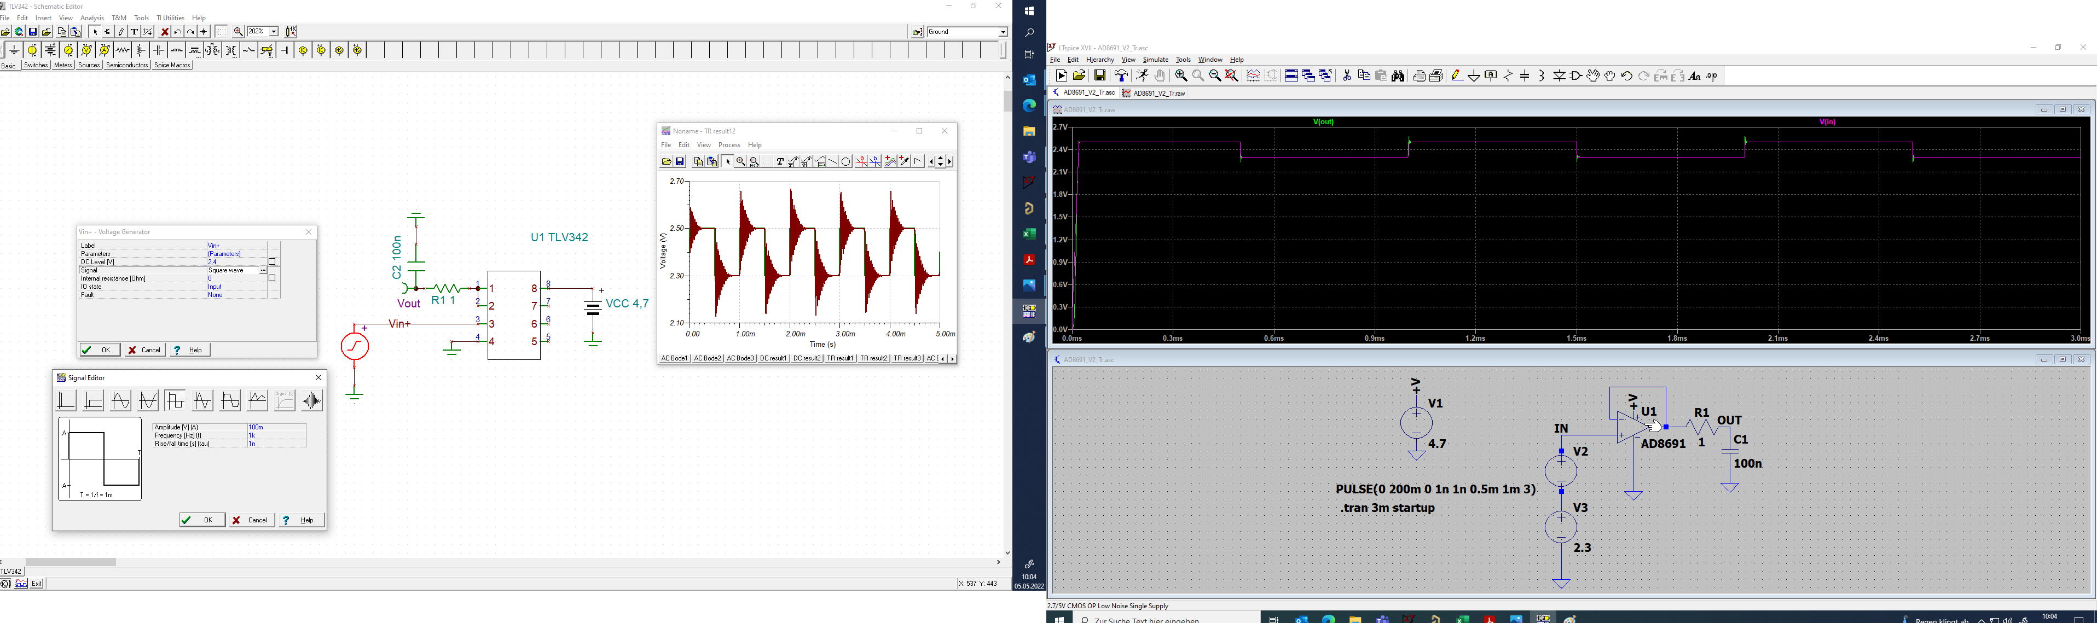The width and height of the screenshot is (2097, 623).
Task: Open the Hierarchy menu in LTspice
Action: [1100, 60]
